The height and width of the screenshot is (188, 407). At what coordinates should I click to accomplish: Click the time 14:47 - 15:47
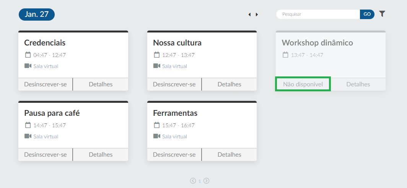point(50,125)
